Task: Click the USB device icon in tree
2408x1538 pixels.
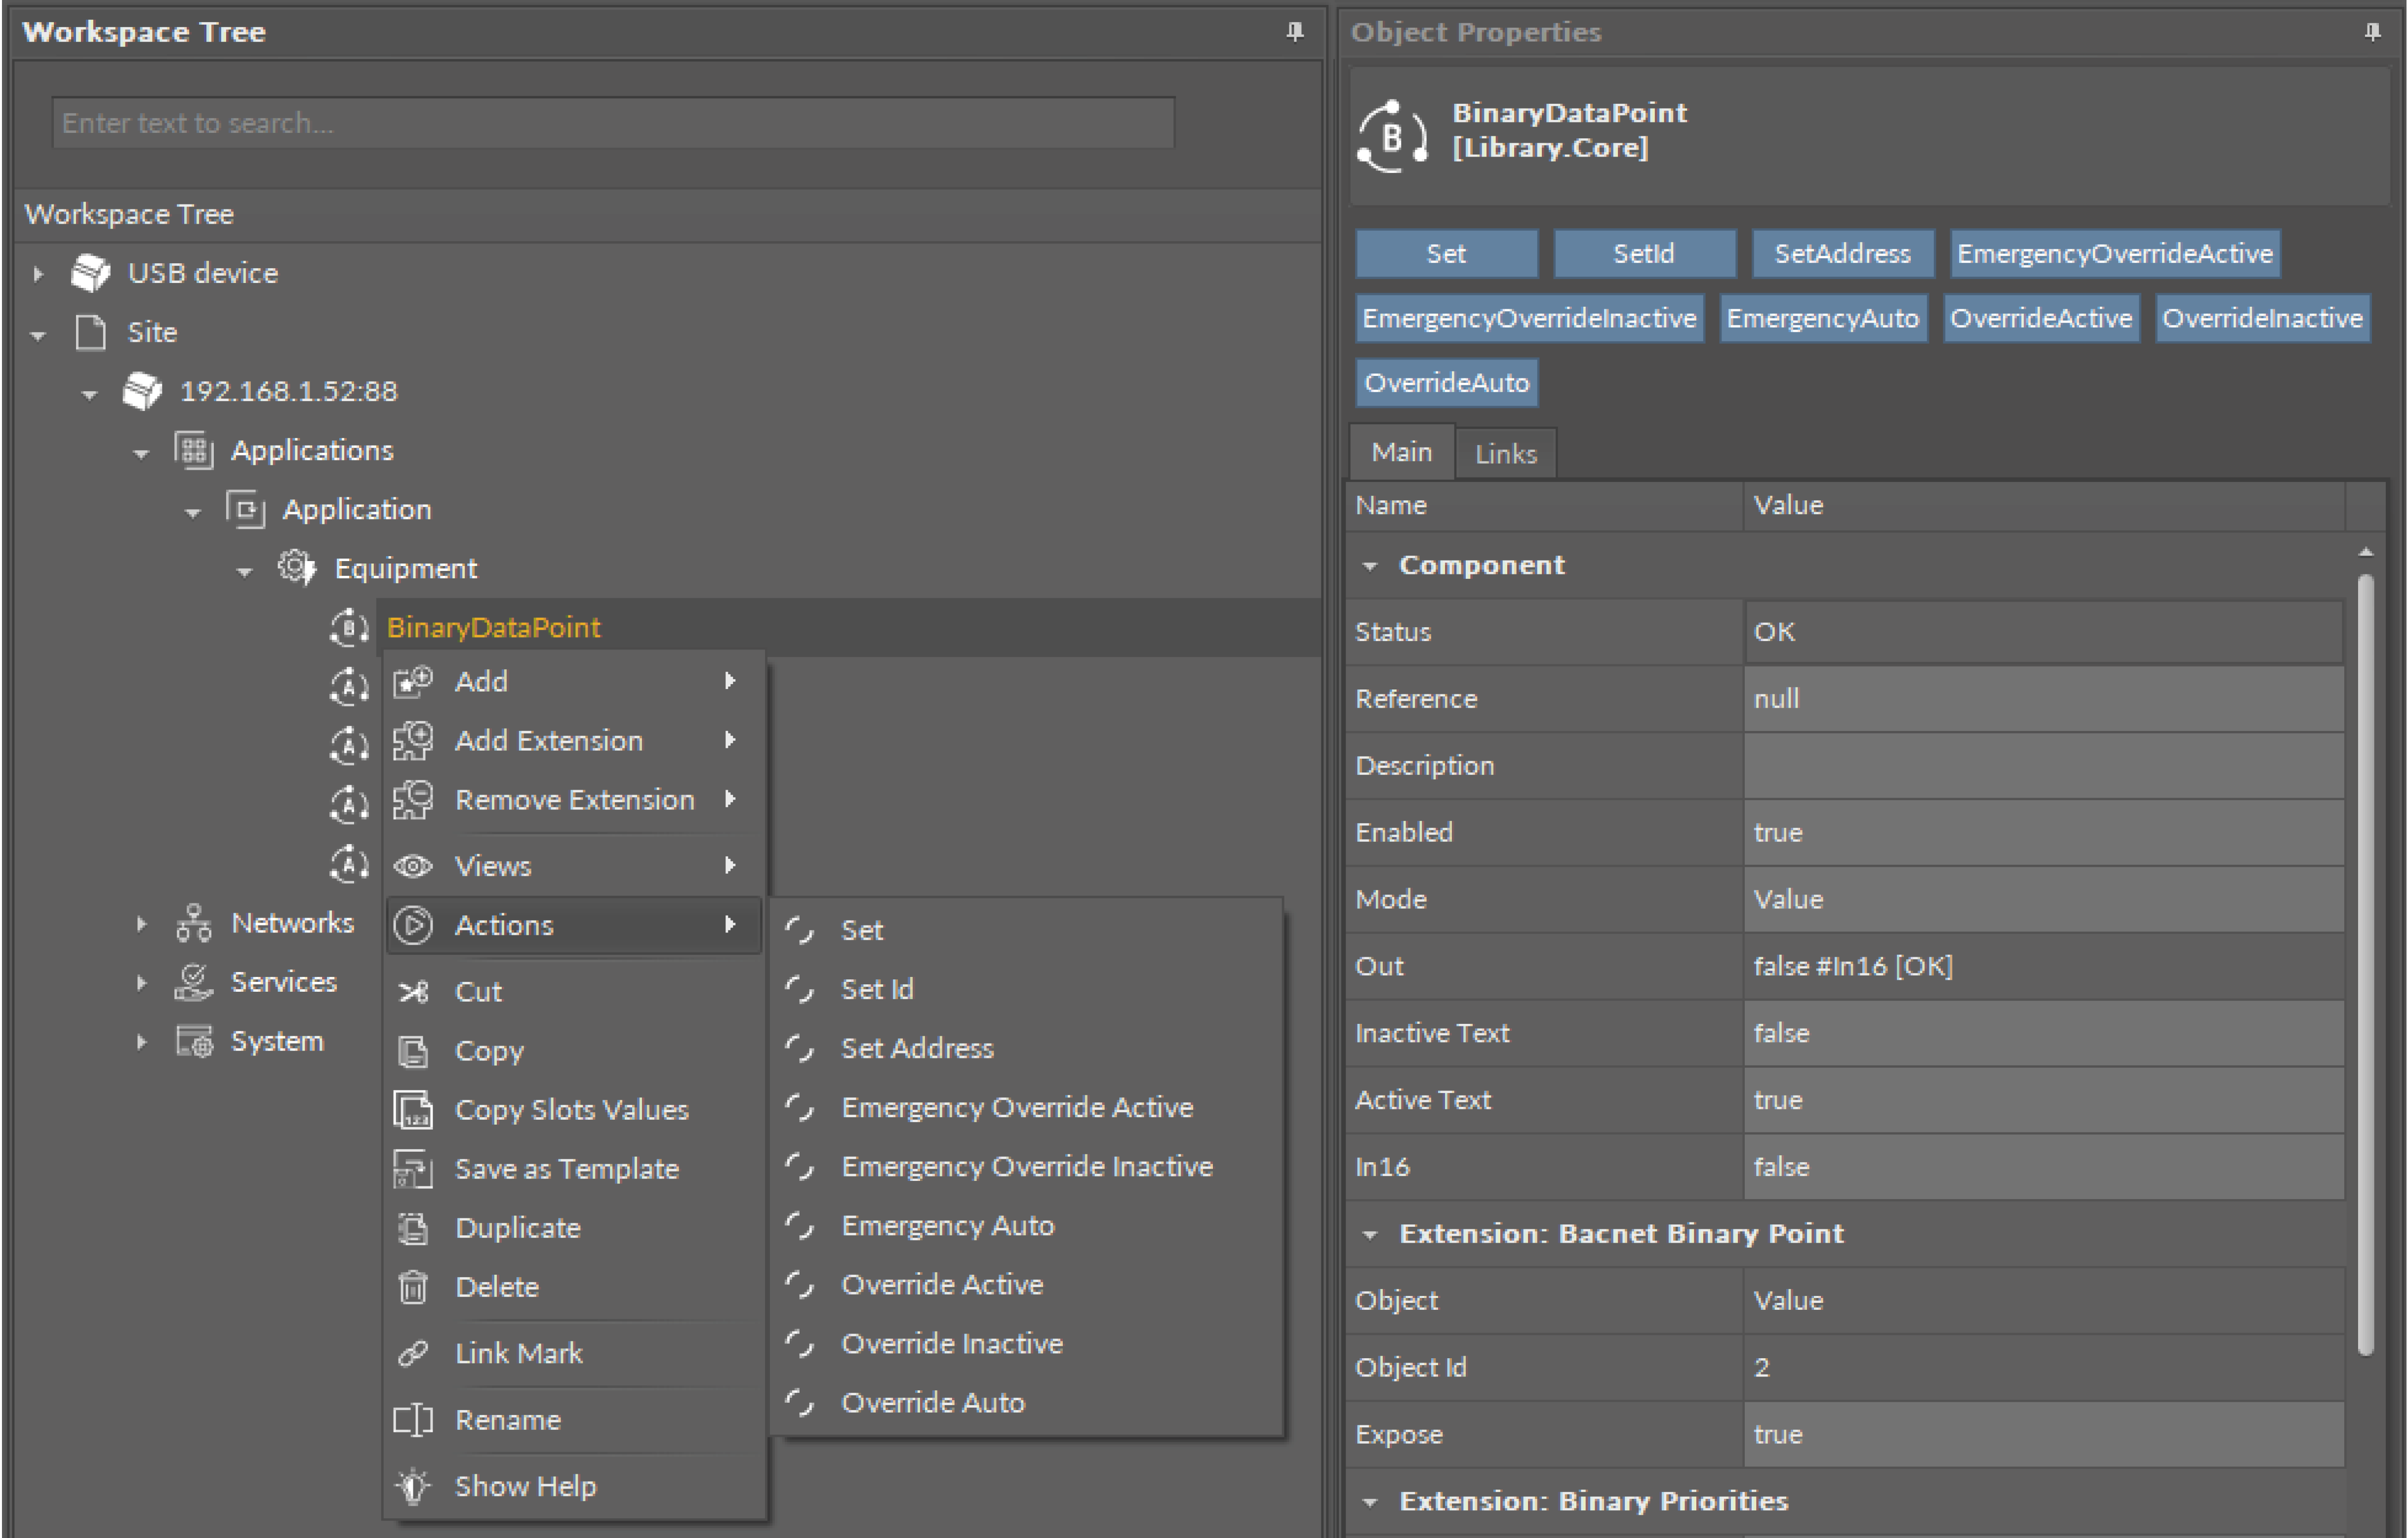Action: (90, 273)
